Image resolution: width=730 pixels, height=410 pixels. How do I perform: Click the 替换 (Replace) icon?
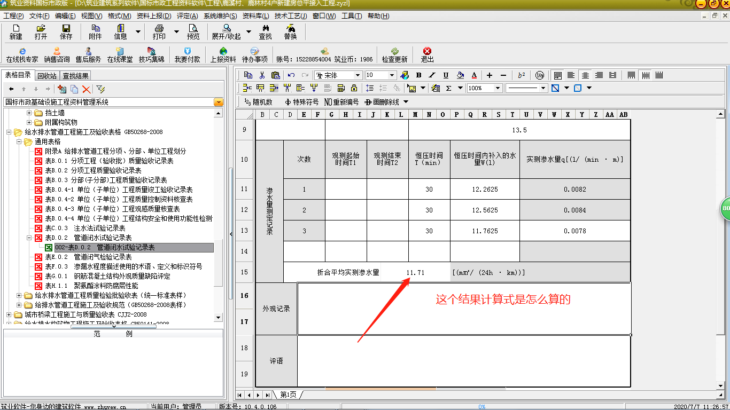click(290, 32)
